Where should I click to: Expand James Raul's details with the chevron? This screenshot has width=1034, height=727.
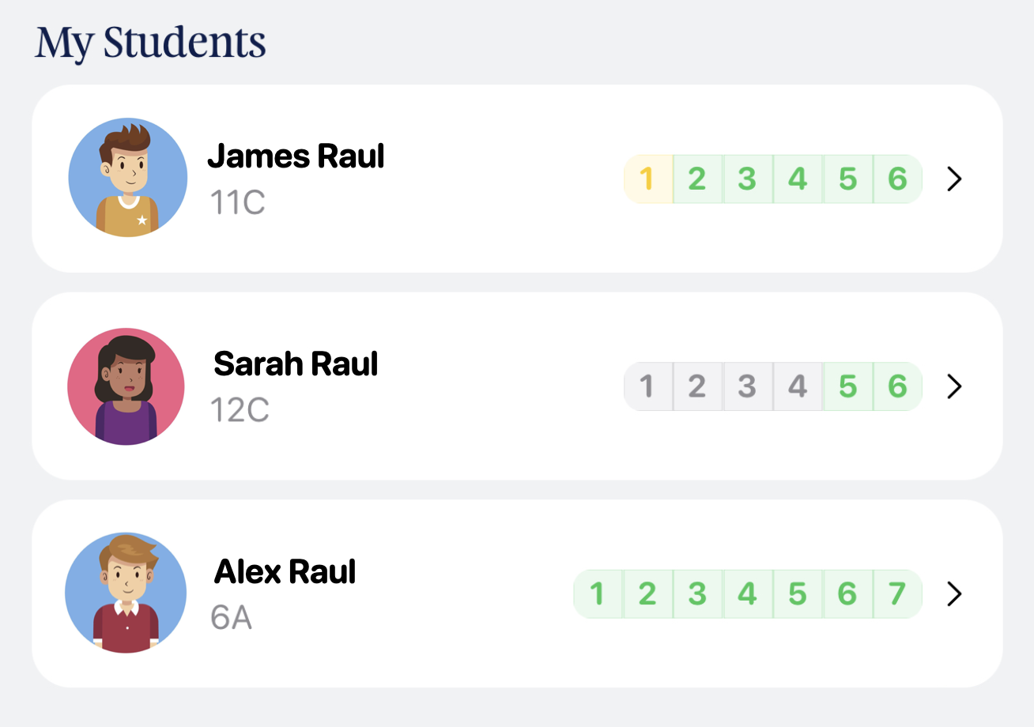(x=953, y=179)
